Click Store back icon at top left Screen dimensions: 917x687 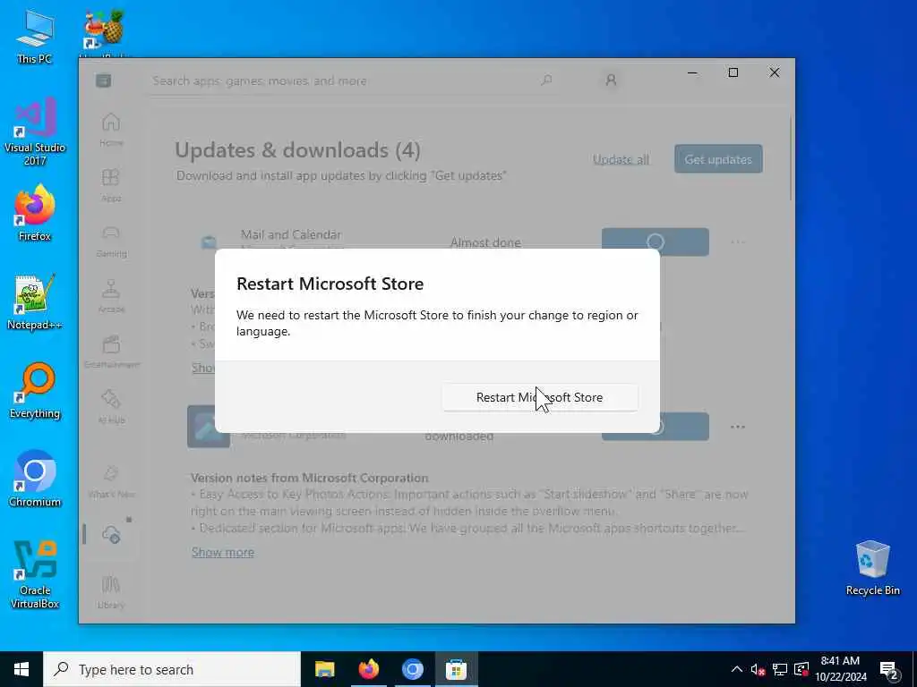(x=104, y=81)
